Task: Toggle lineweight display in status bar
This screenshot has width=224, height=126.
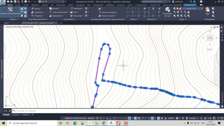Action: coord(135,118)
